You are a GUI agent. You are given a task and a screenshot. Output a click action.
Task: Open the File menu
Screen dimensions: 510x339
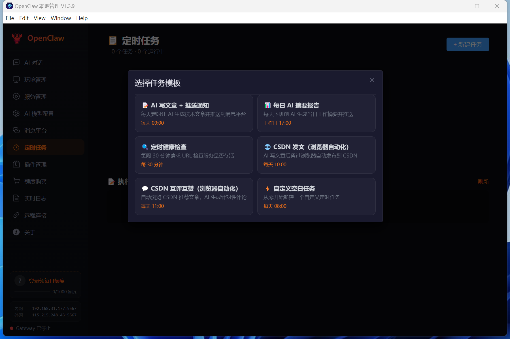click(10, 18)
